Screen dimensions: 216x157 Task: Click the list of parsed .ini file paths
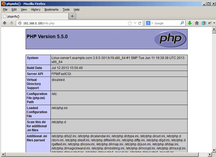[119, 143]
